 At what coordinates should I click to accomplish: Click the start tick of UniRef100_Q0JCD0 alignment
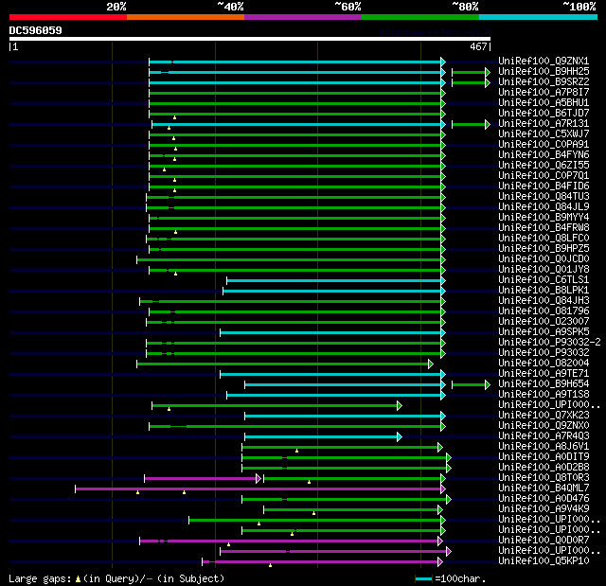tap(136, 259)
